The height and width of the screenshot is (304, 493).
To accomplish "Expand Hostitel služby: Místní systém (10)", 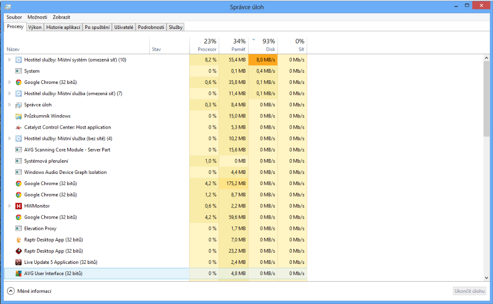I will pyautogui.click(x=9, y=60).
